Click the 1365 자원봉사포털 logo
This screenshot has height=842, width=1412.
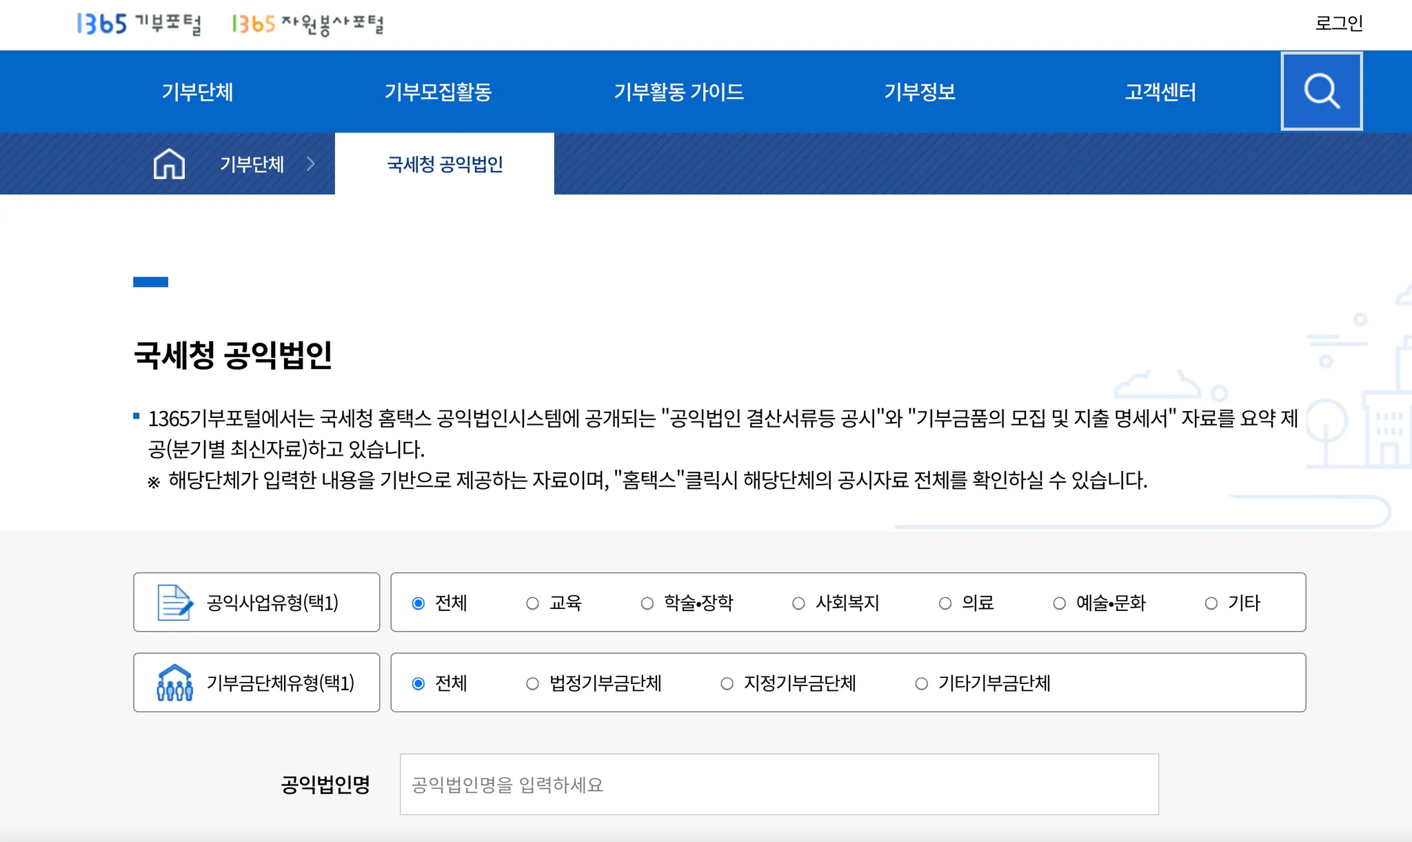[307, 24]
